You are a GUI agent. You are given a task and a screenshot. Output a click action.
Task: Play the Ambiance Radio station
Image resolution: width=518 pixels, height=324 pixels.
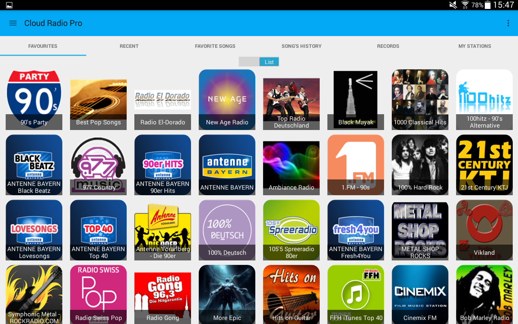291,165
